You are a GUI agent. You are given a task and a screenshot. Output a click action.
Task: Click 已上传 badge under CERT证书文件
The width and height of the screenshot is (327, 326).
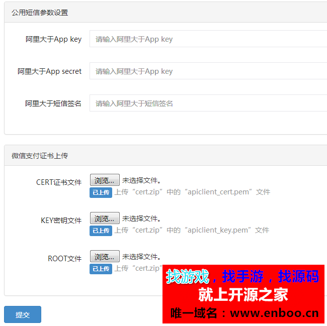tap(101, 192)
